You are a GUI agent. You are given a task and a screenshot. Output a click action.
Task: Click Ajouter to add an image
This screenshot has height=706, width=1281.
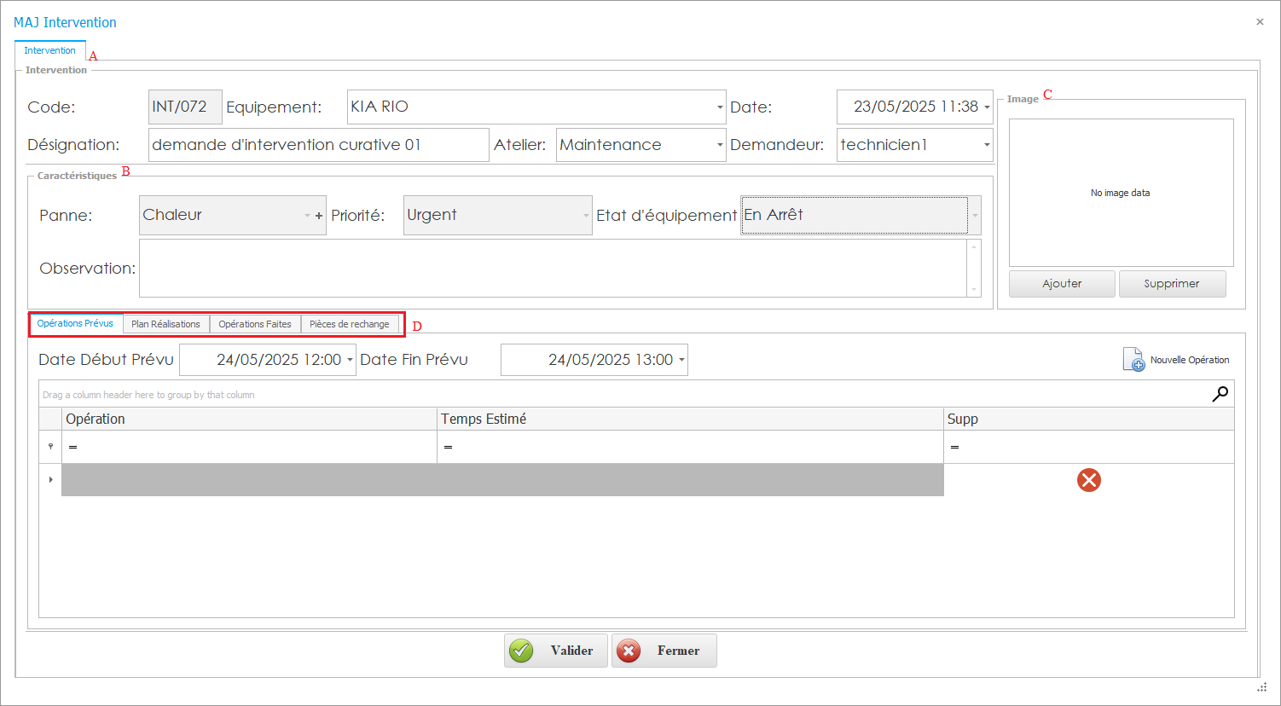click(x=1061, y=284)
